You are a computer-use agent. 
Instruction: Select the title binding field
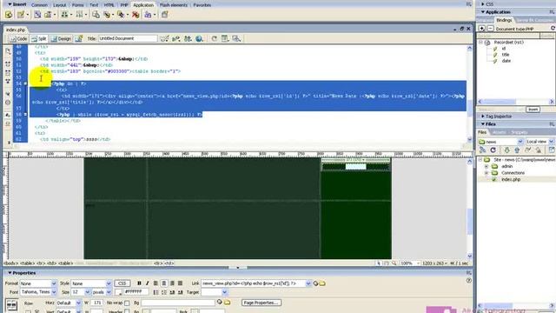506,55
